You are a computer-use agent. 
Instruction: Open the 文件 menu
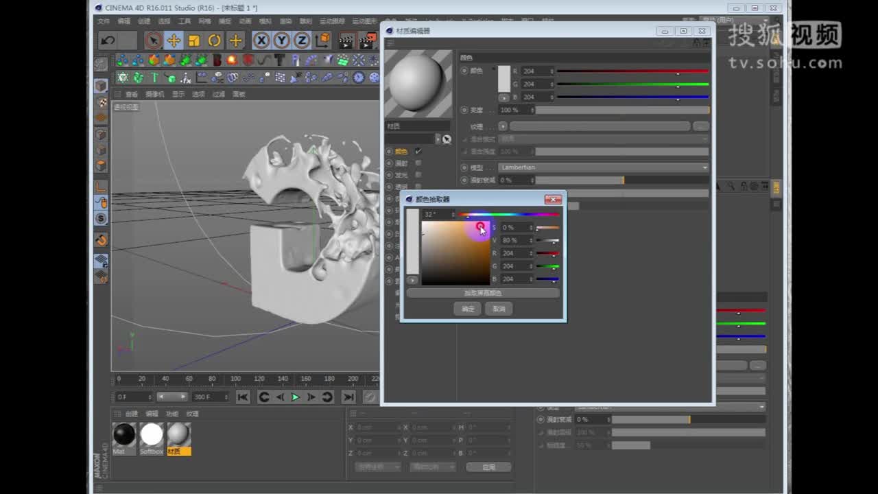point(105,21)
